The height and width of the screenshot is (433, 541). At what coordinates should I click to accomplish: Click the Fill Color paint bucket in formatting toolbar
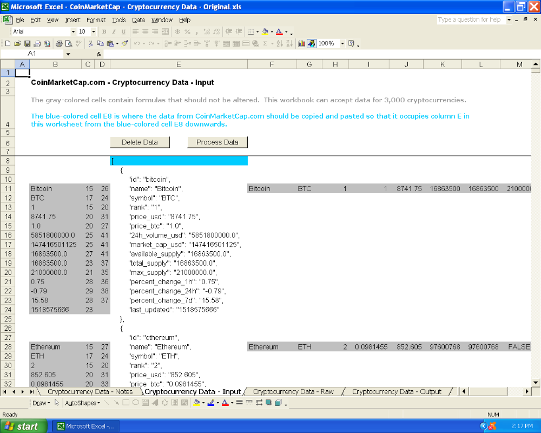coord(265,32)
